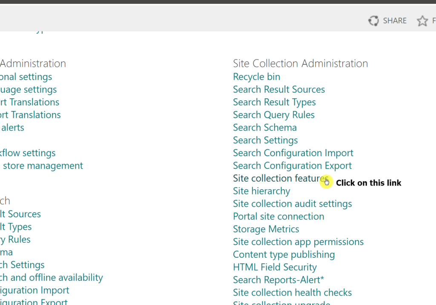Viewport: 436px width, 305px height.
Task: Open Search Schema under Site Collection Administration
Action: (x=265, y=128)
